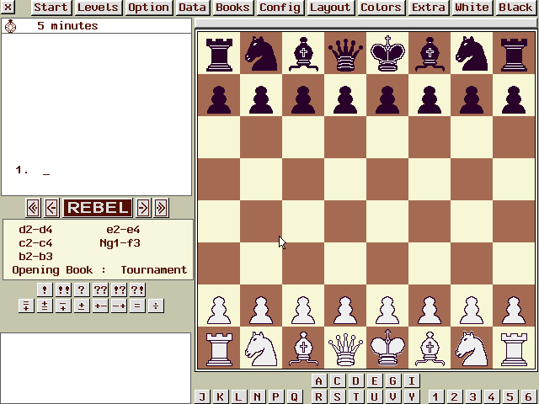Click the double exclamation brilliant-move button
Screen dimensions: 539x404
click(63, 290)
